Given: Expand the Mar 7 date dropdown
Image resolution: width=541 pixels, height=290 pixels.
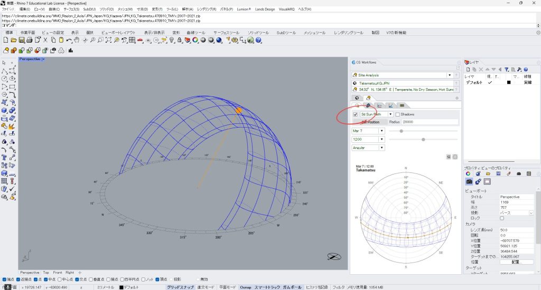Looking at the screenshot, I should click(381, 131).
